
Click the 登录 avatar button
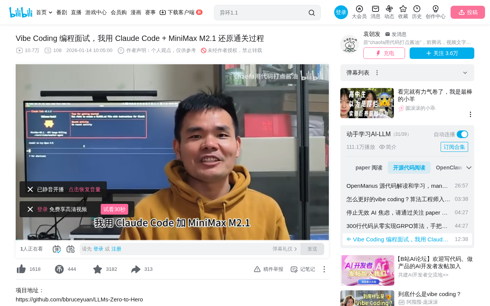pyautogui.click(x=341, y=12)
